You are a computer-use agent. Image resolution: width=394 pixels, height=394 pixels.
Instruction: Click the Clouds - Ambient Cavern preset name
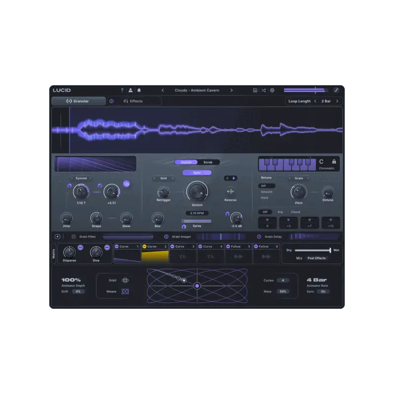(197, 90)
